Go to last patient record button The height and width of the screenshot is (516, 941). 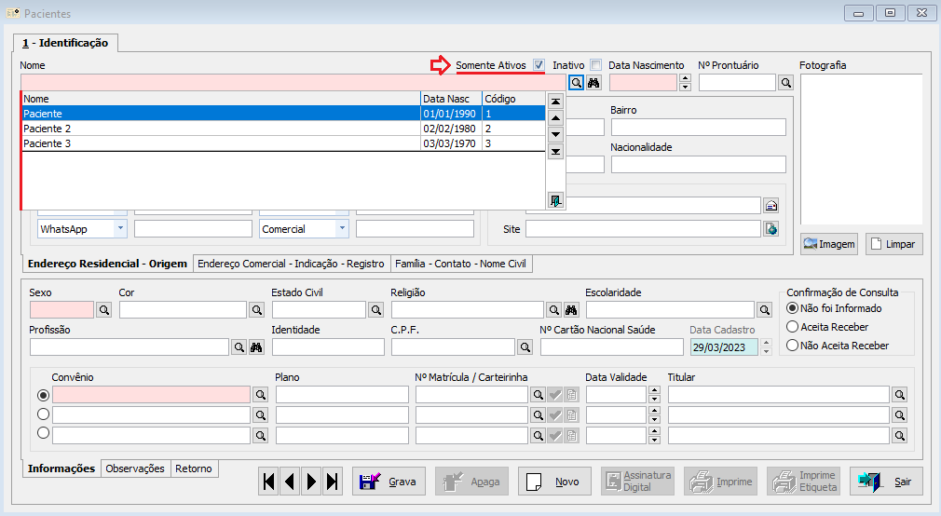coord(332,482)
